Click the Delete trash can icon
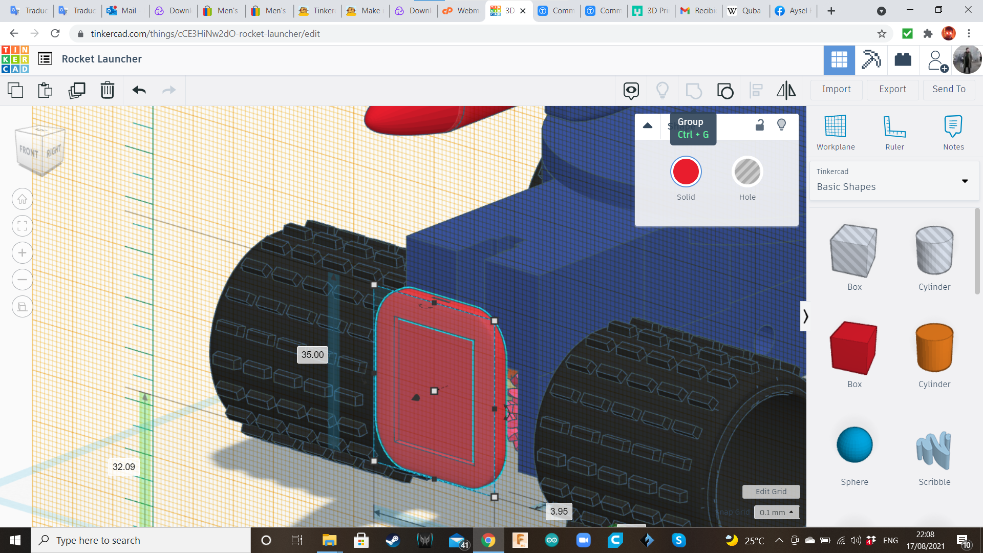The image size is (983, 553). click(x=107, y=91)
